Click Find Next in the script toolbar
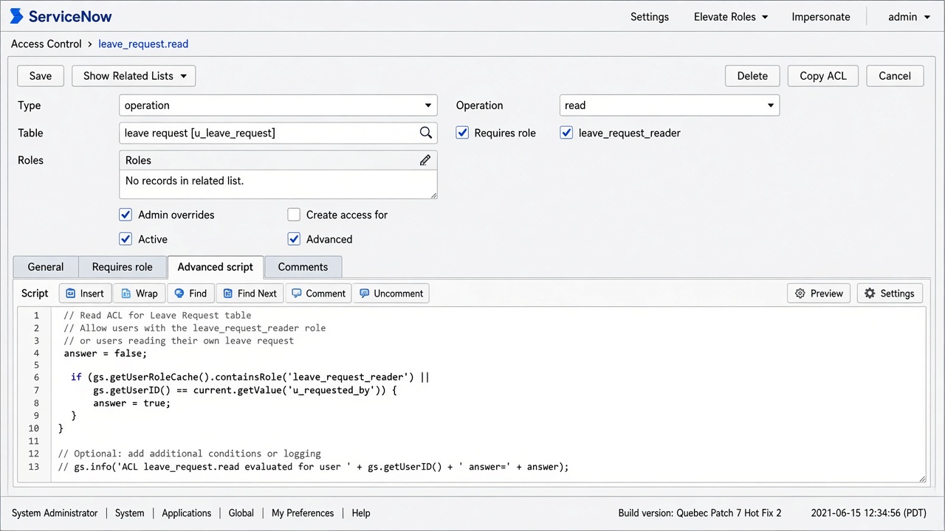Screen dimensions: 945x531 click(250, 294)
